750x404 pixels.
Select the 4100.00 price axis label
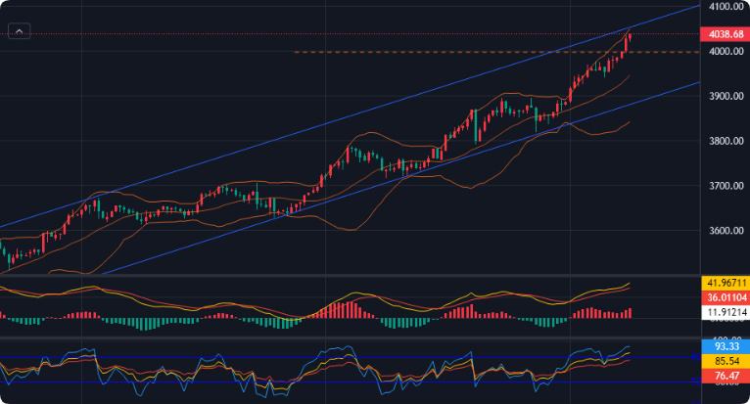725,7
